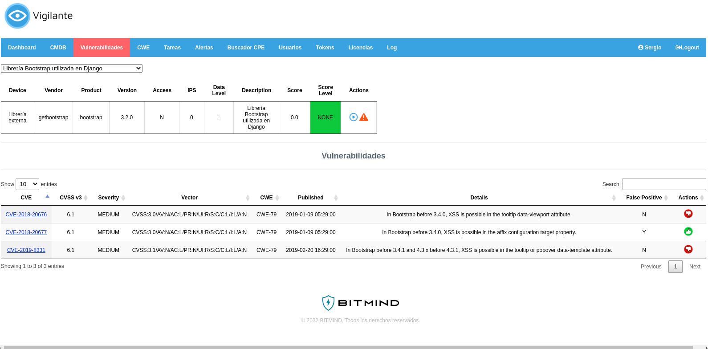
Task: Sort table by Severity column
Action: [x=109, y=198]
